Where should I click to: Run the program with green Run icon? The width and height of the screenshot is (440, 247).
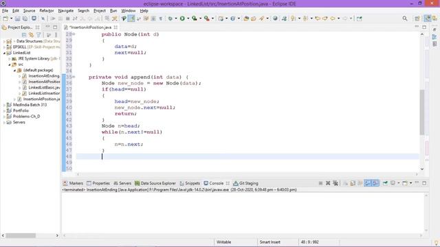[182, 19]
